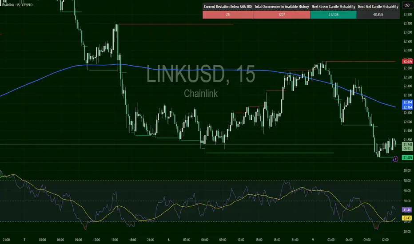Click date label 8 on time axis
This screenshot has height=244, width=414.
pyautogui.click(x=168, y=240)
